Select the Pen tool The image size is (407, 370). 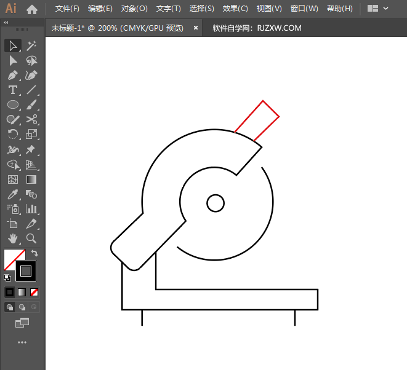pyautogui.click(x=13, y=76)
